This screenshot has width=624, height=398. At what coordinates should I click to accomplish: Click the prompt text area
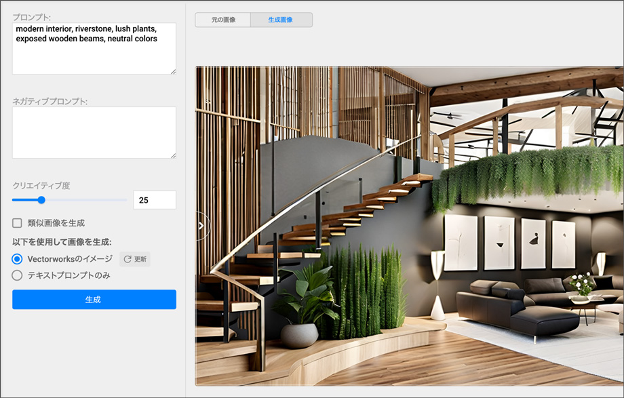pyautogui.click(x=94, y=49)
